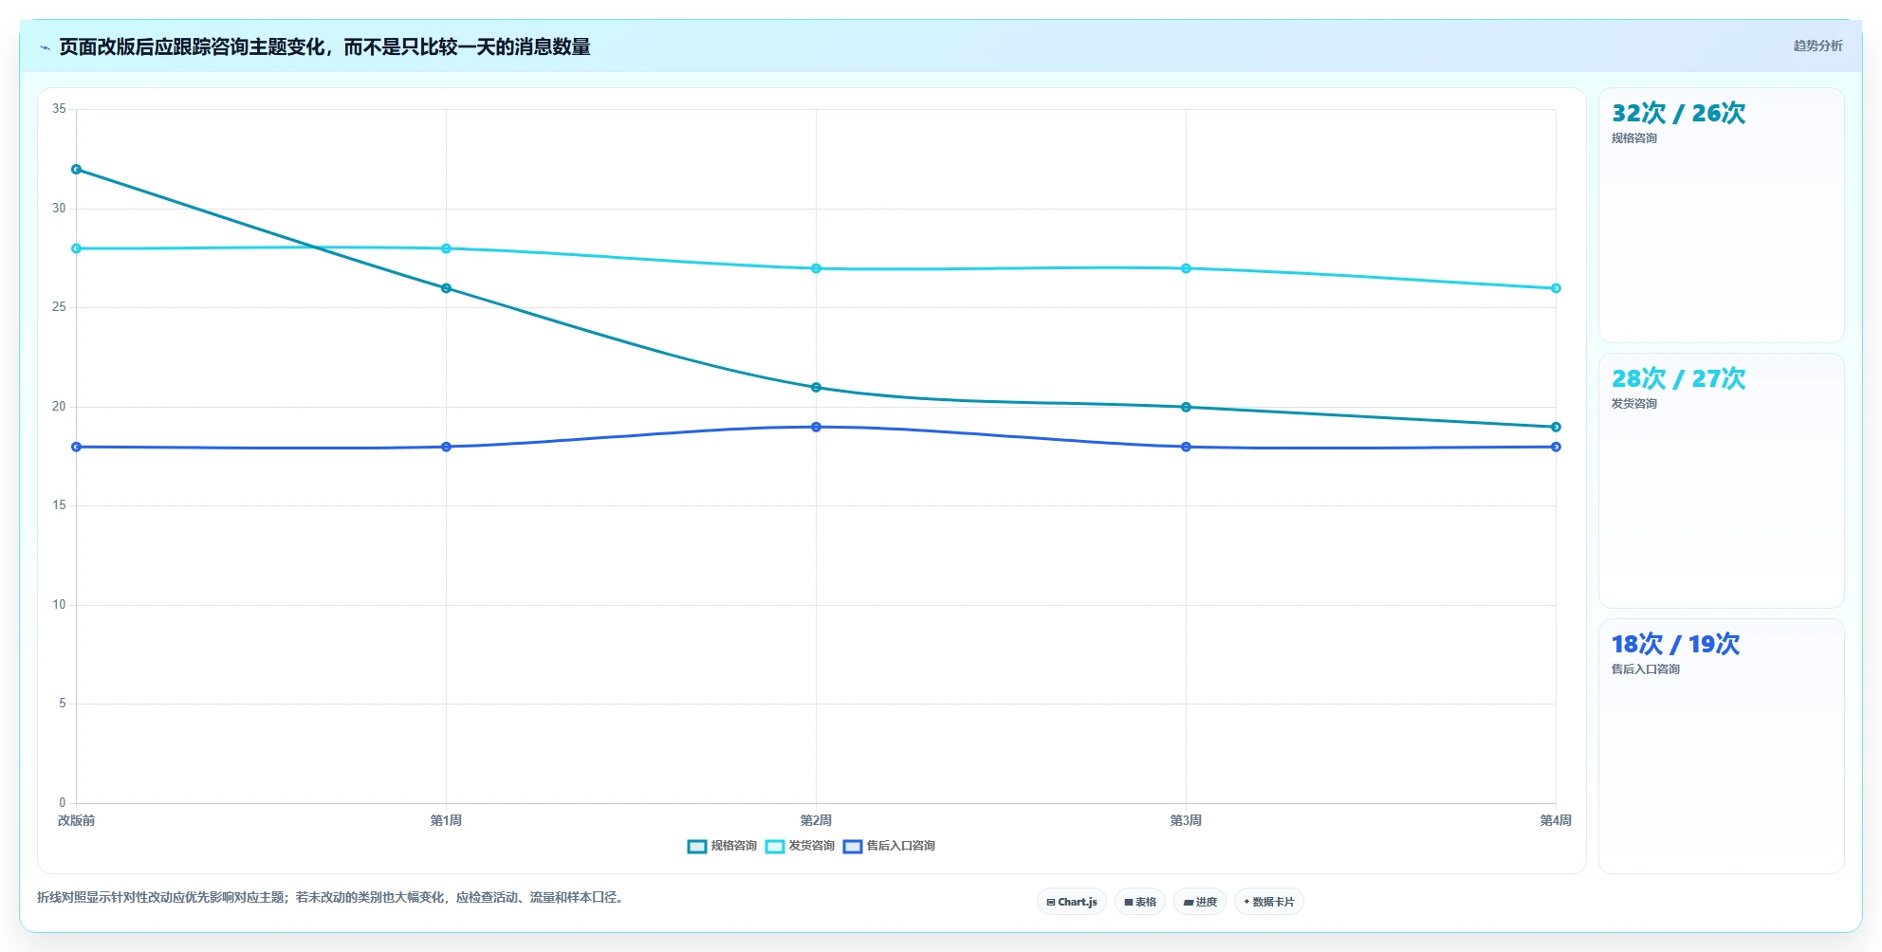This screenshot has height=952, width=1882.
Task: Click the 表格 chip
Action: [x=1140, y=902]
